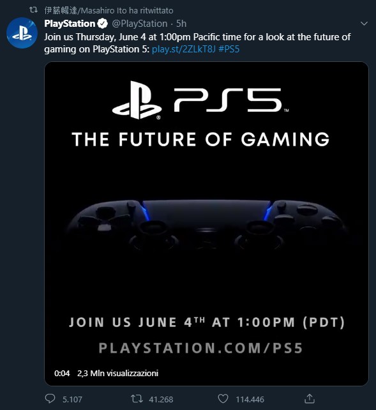Like the tweet with the heart icon
Viewport: 376px width, 410px height.
tap(223, 399)
